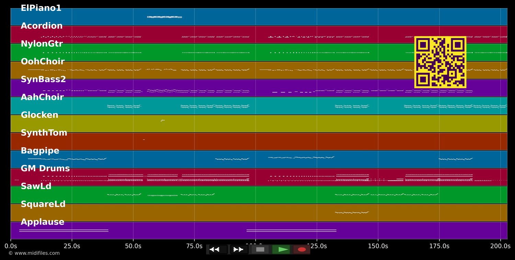This screenshot has width=515, height=260.
Task: Click the GM Drums track name
Action: 45,169
